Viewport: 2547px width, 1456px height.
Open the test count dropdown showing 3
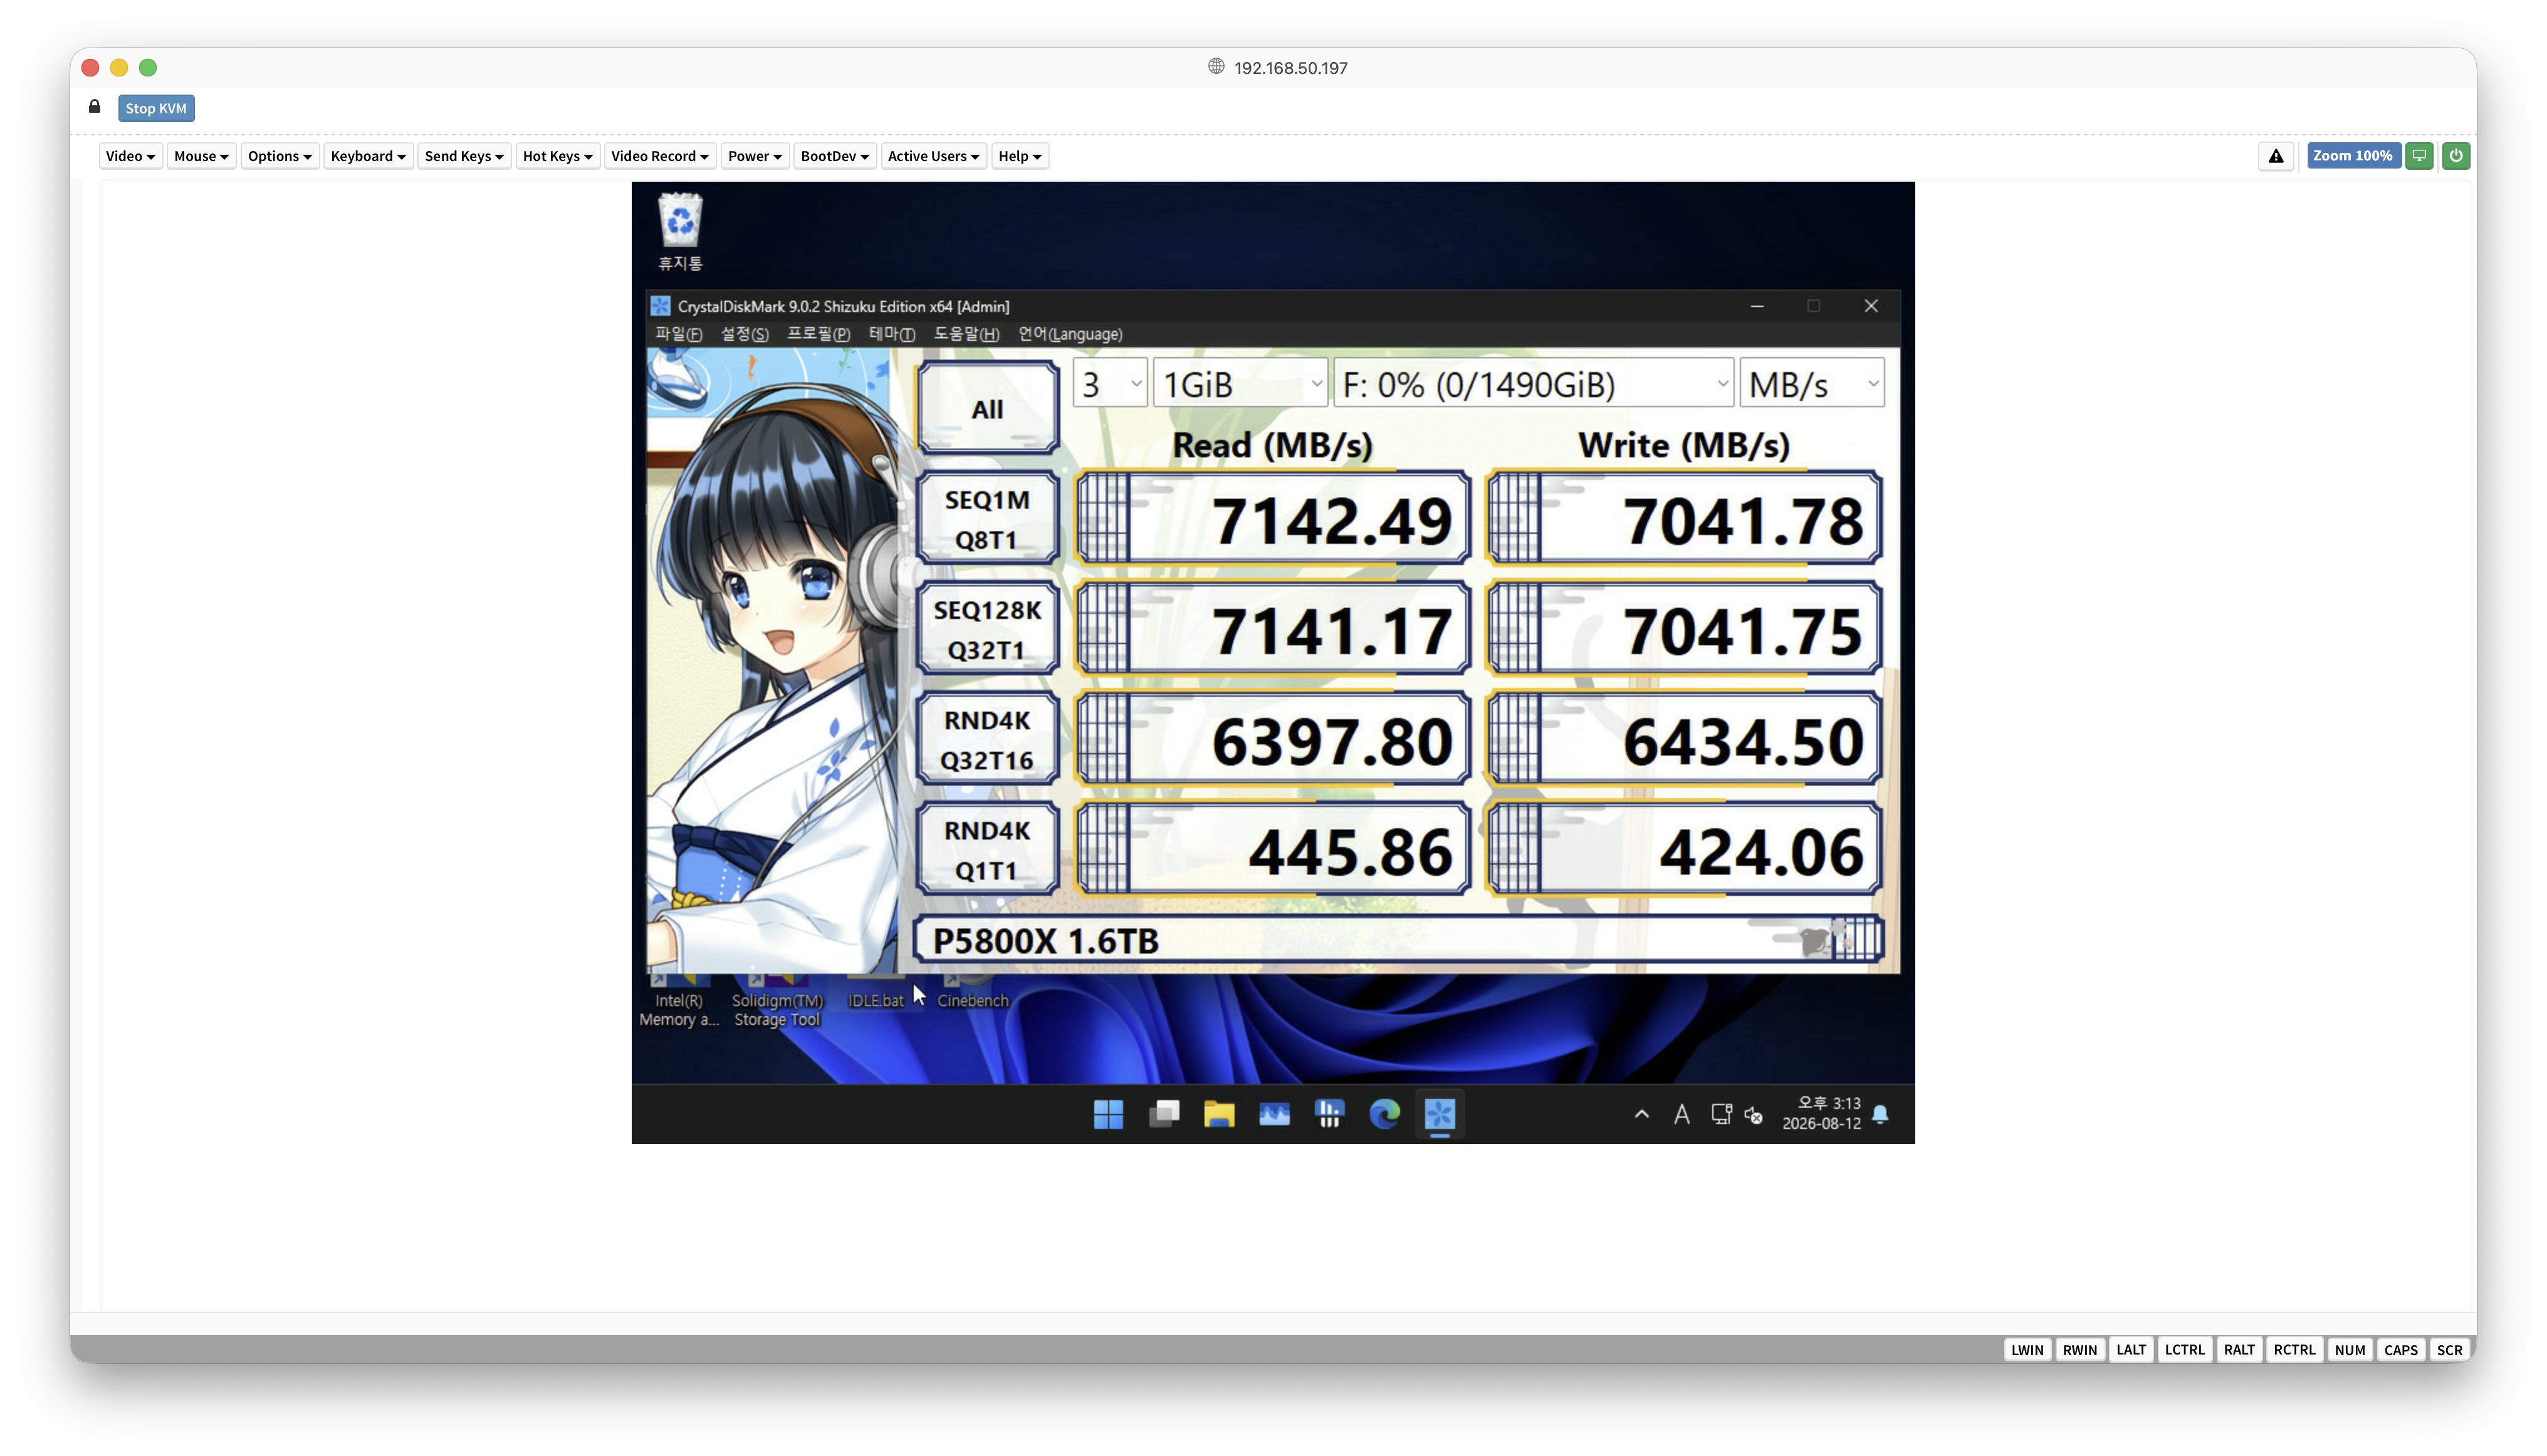click(x=1111, y=384)
